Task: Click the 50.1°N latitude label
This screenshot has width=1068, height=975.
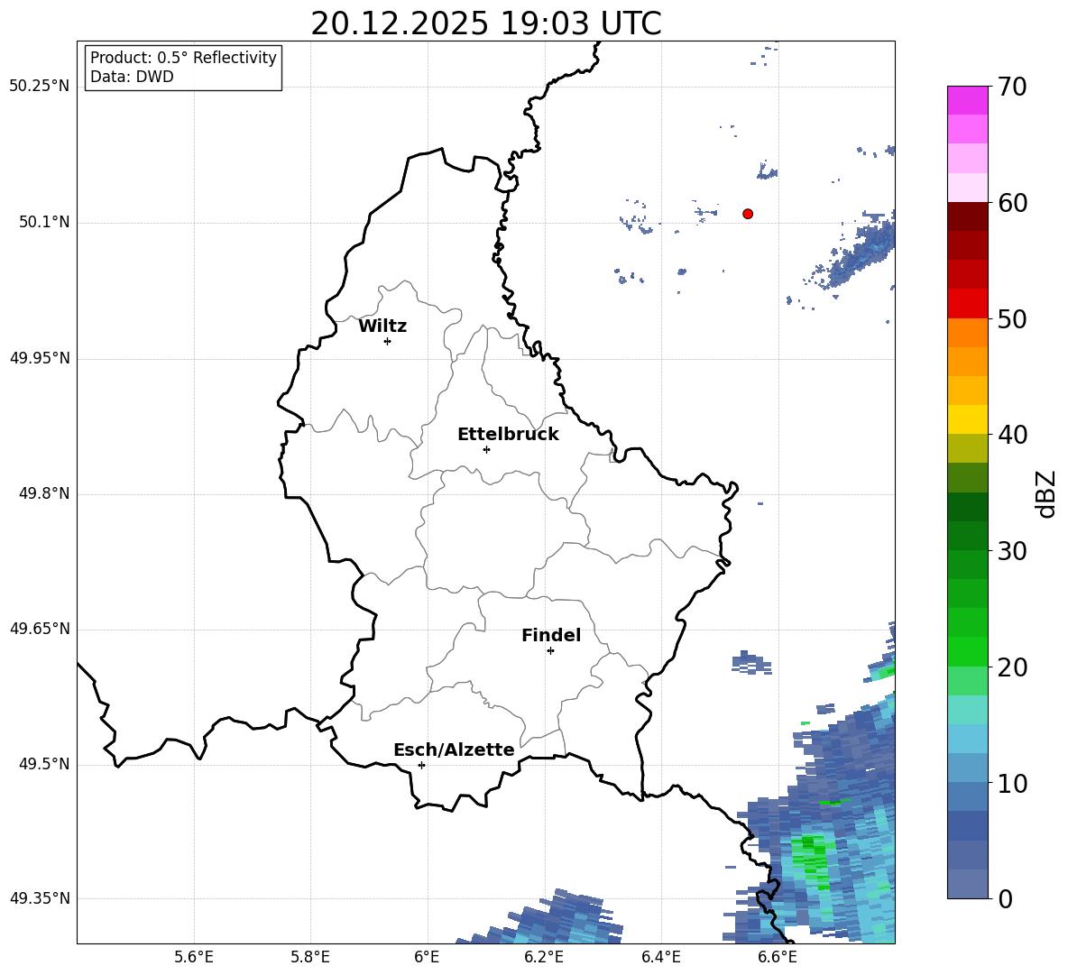Action: [x=44, y=223]
